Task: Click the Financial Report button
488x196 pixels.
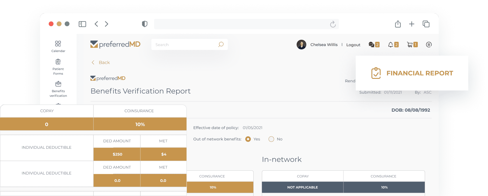Action: [x=412, y=73]
